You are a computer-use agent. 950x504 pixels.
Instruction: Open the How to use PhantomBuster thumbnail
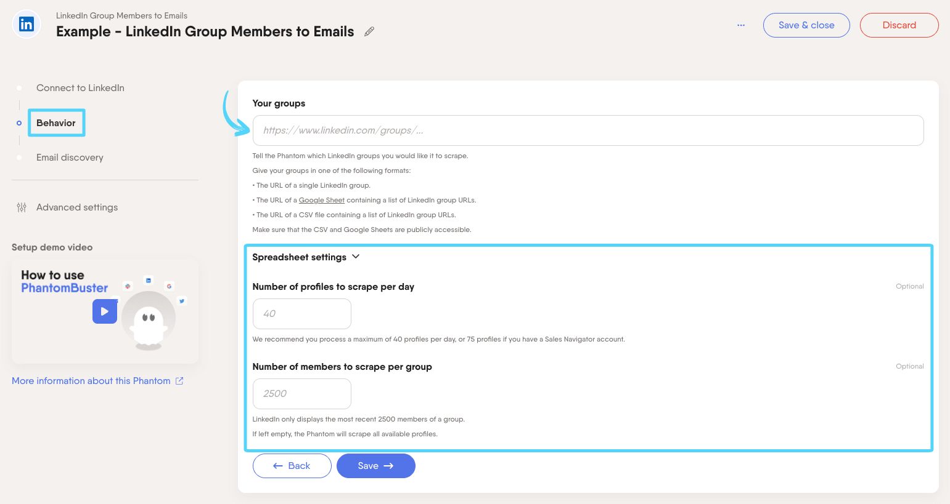click(x=105, y=311)
